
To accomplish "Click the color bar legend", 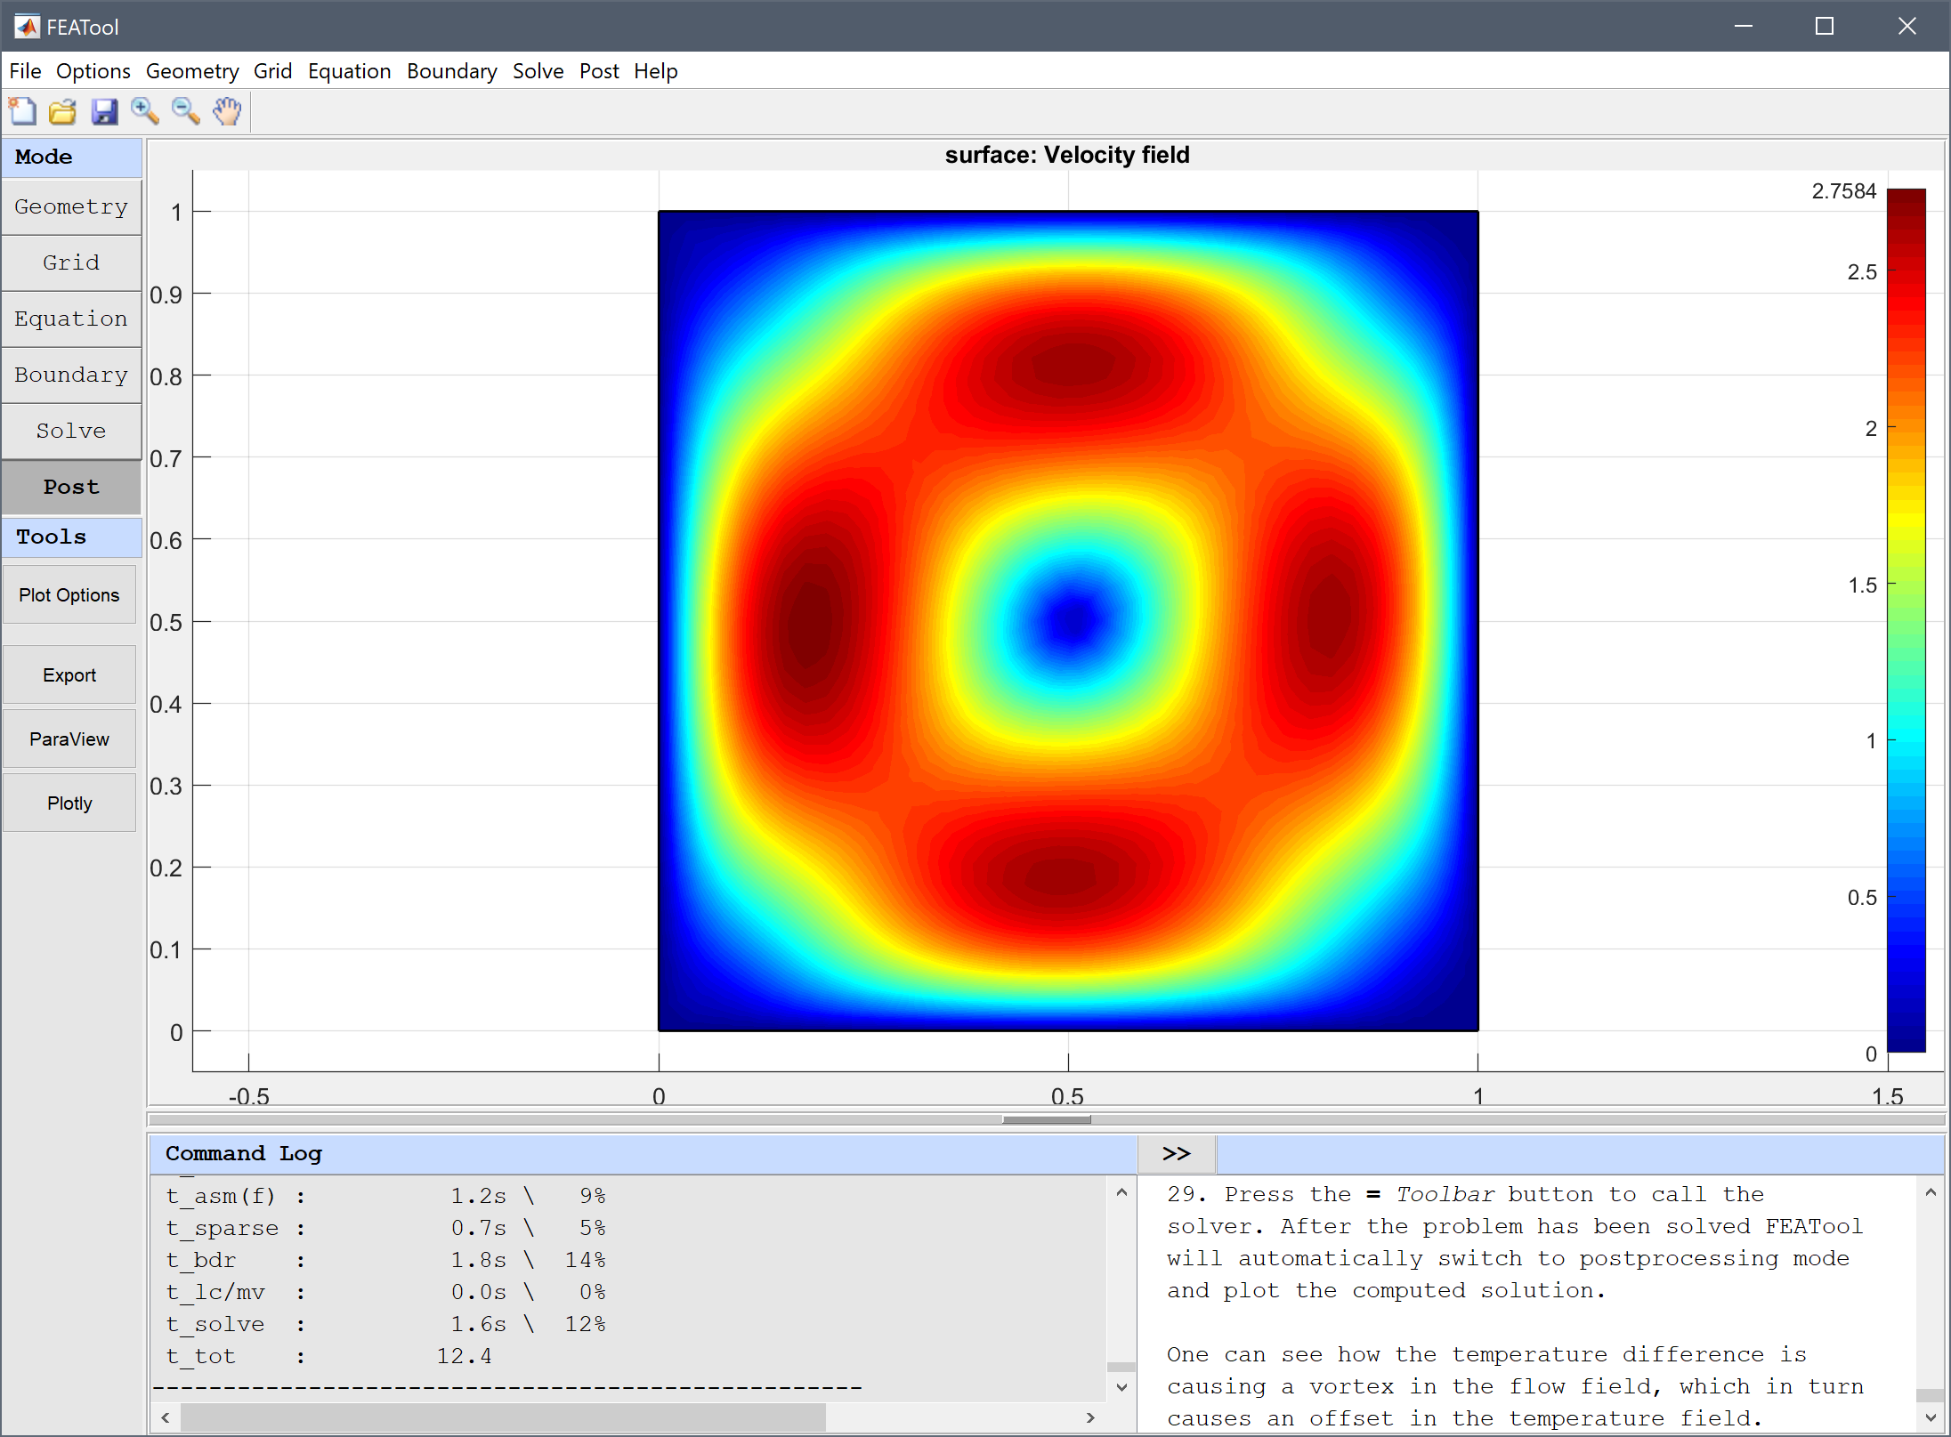I will (x=1906, y=620).
